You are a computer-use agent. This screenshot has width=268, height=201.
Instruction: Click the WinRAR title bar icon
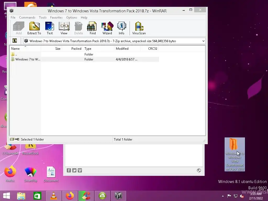pos(12,11)
